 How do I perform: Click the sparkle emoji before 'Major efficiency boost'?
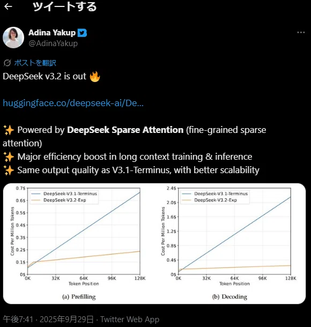[x=9, y=157]
